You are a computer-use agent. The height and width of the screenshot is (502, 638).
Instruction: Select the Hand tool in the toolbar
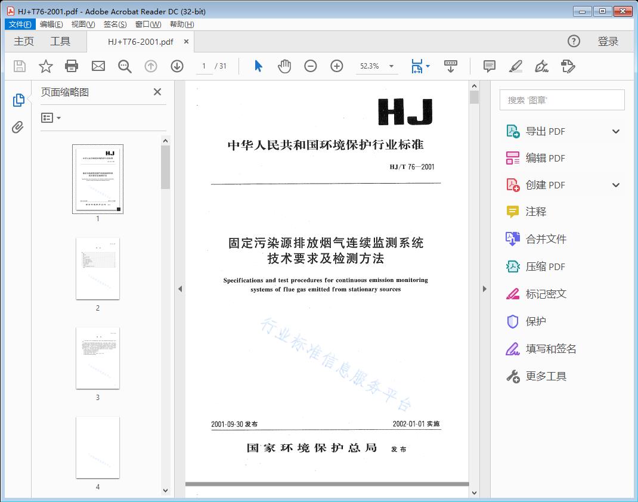tap(284, 66)
